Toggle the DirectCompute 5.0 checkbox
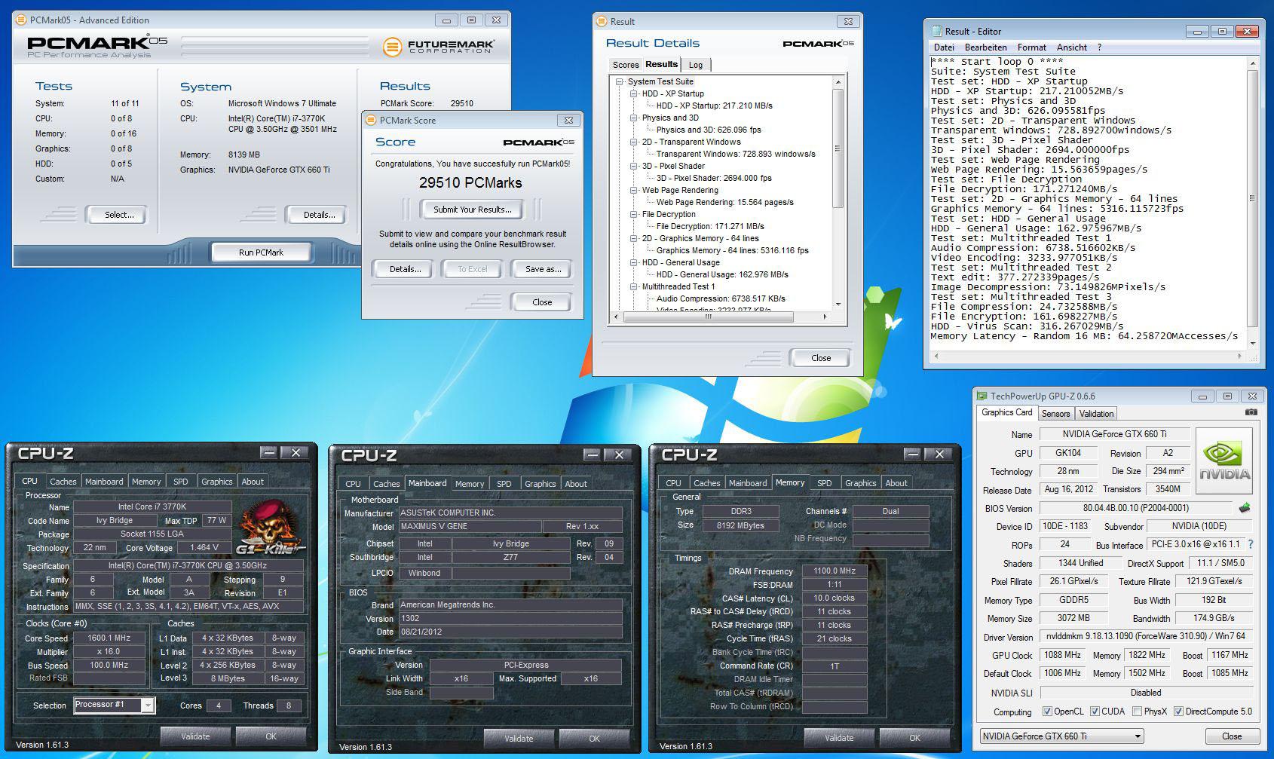Viewport: 1274px width, 759px height. (x=1178, y=712)
